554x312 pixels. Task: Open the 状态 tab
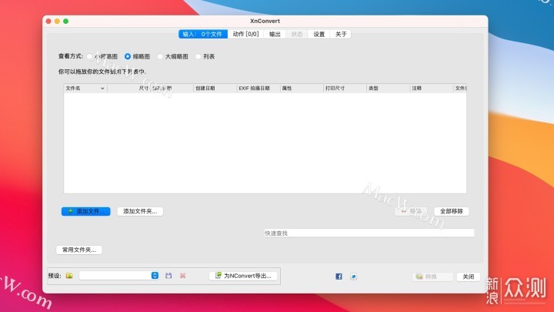(297, 34)
